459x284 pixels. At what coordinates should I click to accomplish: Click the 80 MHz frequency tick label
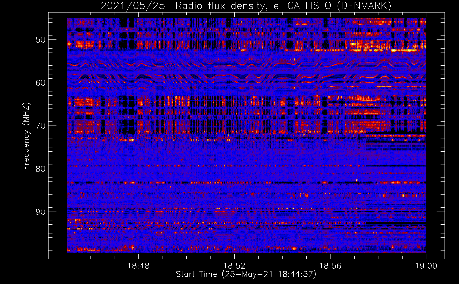click(41, 169)
